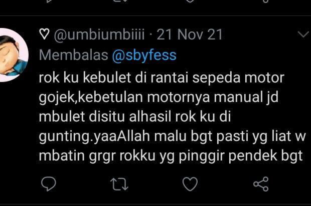This screenshot has height=206, width=311.
Task: Open the sleeping cartoon profile avatar
Action: 13,55
